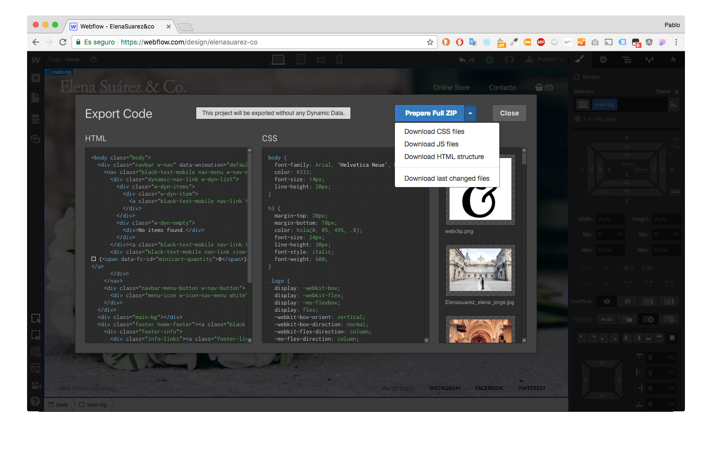Click the main-bg selector class tag

604,104
